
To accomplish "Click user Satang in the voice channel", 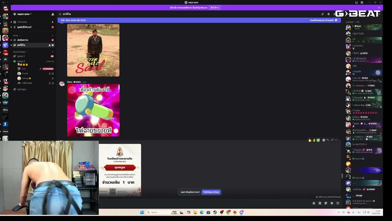I will [x=35, y=78].
